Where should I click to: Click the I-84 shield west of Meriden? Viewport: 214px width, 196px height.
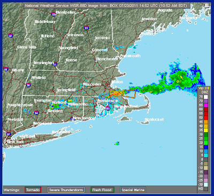point(36,113)
